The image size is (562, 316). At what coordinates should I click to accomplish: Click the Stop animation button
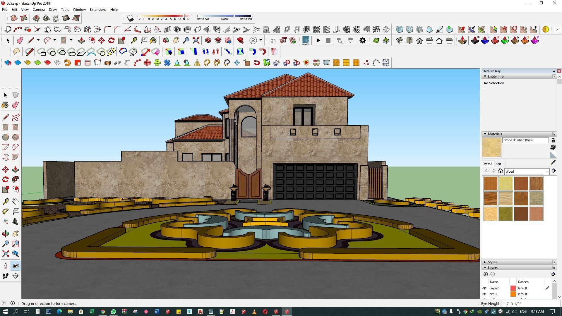click(x=328, y=40)
